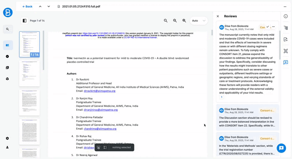Open the second review about CONSORT item 22
Screen dimensions: 292x159
(247, 117)
